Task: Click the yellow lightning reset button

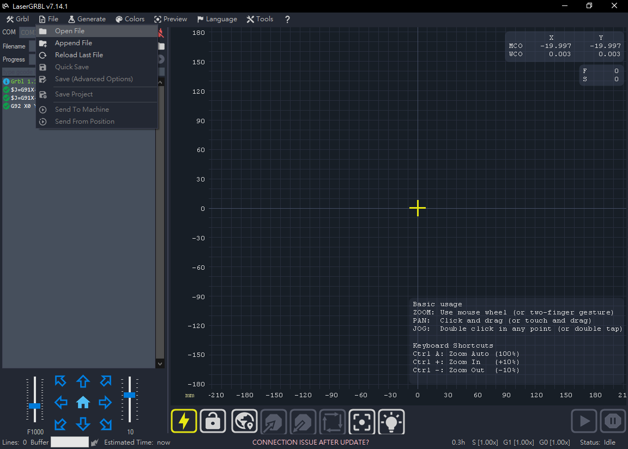Action: click(184, 421)
